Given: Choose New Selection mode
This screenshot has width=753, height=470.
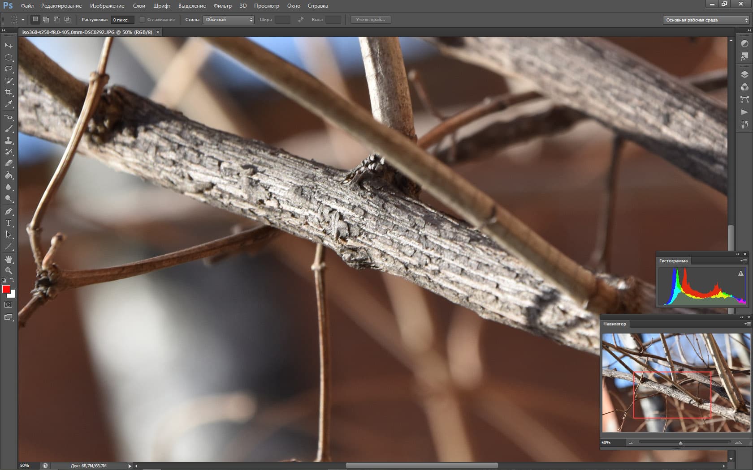Looking at the screenshot, I should pos(35,19).
